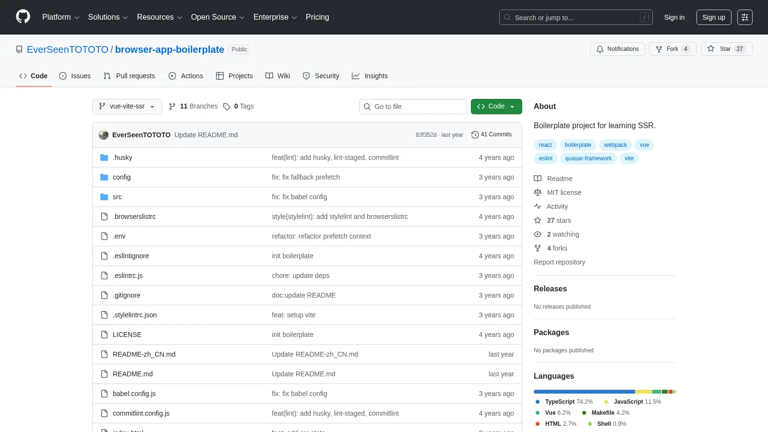Viewport: 768px width, 432px height.
Task: Open the config folder icon
Action: point(104,177)
